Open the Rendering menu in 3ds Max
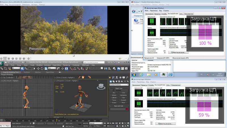Screen dimensions: 227x128 pyautogui.click(x=66, y=65)
